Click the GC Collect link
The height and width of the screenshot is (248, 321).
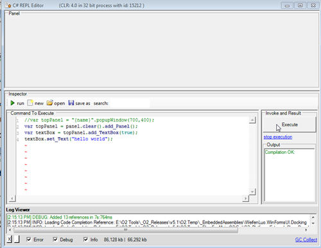point(306,240)
